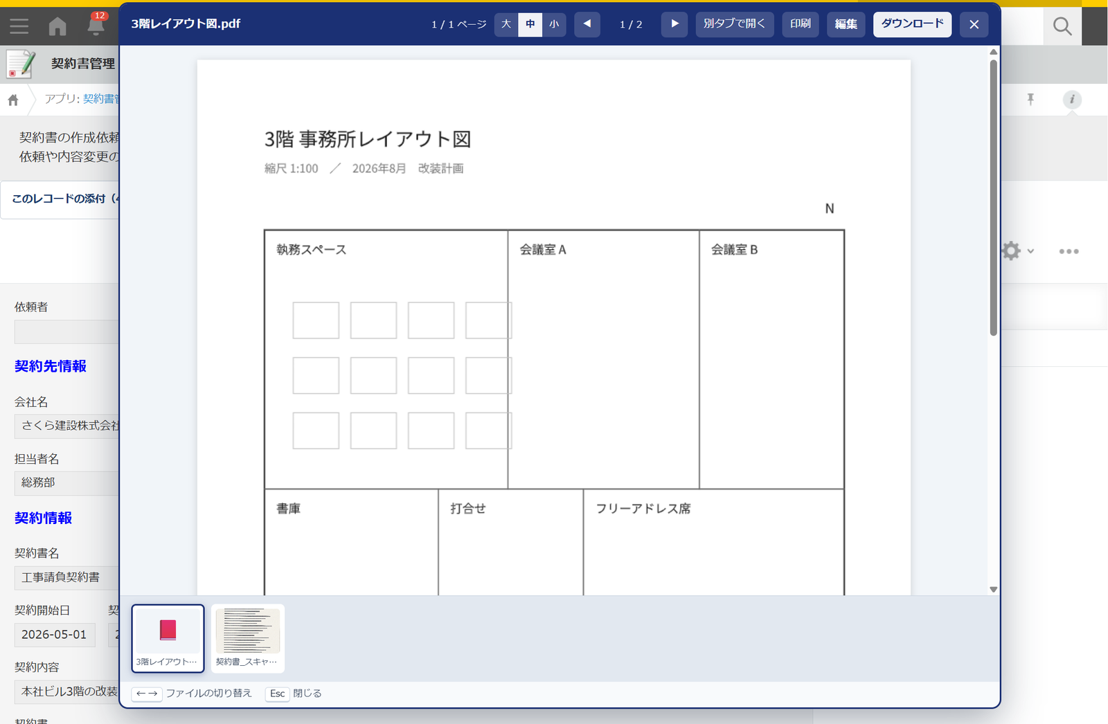Click the pin icon
The height and width of the screenshot is (724, 1108).
[1030, 99]
